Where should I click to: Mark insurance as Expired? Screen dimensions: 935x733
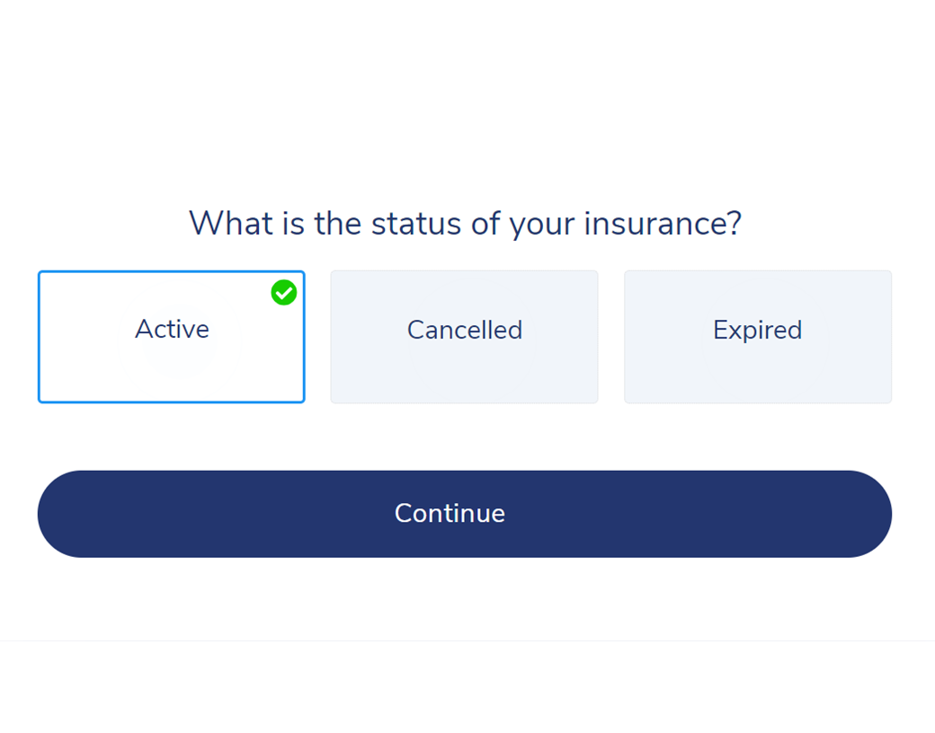758,337
